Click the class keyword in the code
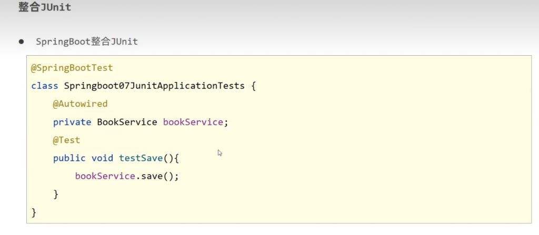This screenshot has width=539, height=235. tap(45, 86)
